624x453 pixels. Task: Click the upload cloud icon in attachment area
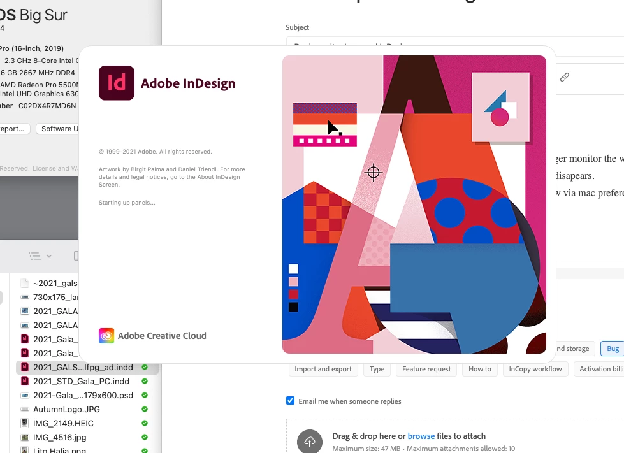coord(310,442)
